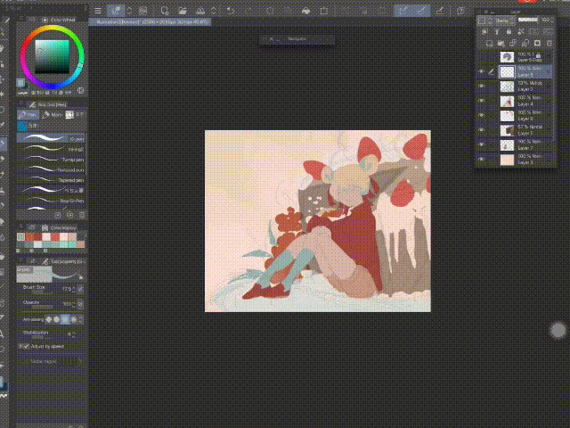This screenshot has width=570, height=428.
Task: Hide Layer 7
Action: pyautogui.click(x=482, y=144)
